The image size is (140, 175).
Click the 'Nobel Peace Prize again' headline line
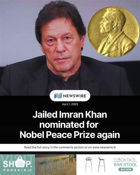pyautogui.click(x=70, y=135)
